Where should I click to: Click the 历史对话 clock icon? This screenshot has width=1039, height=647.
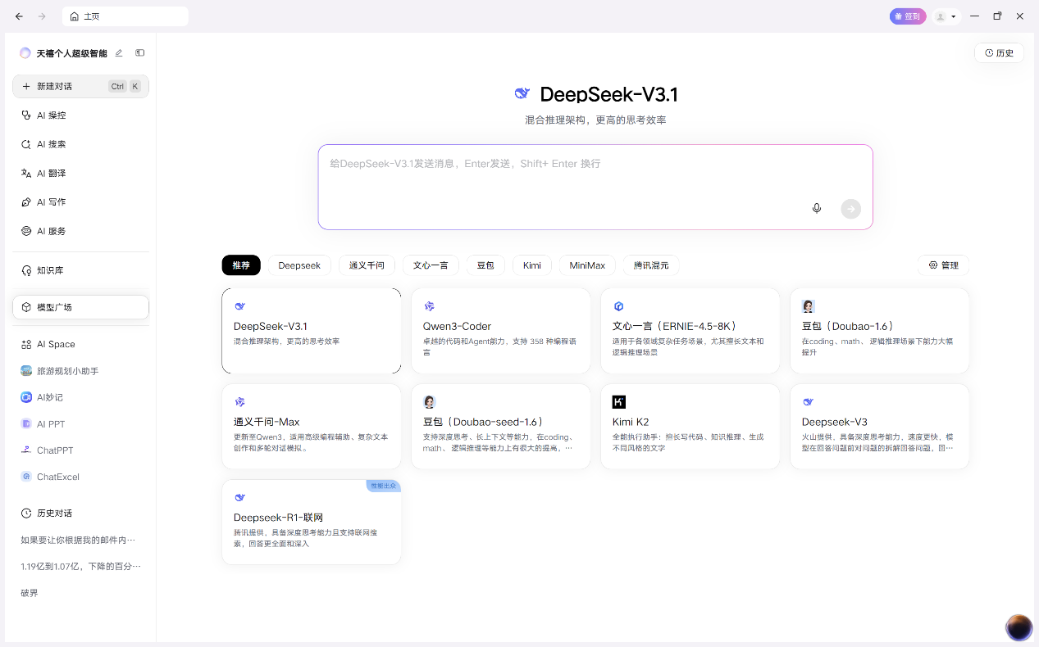[x=26, y=514]
